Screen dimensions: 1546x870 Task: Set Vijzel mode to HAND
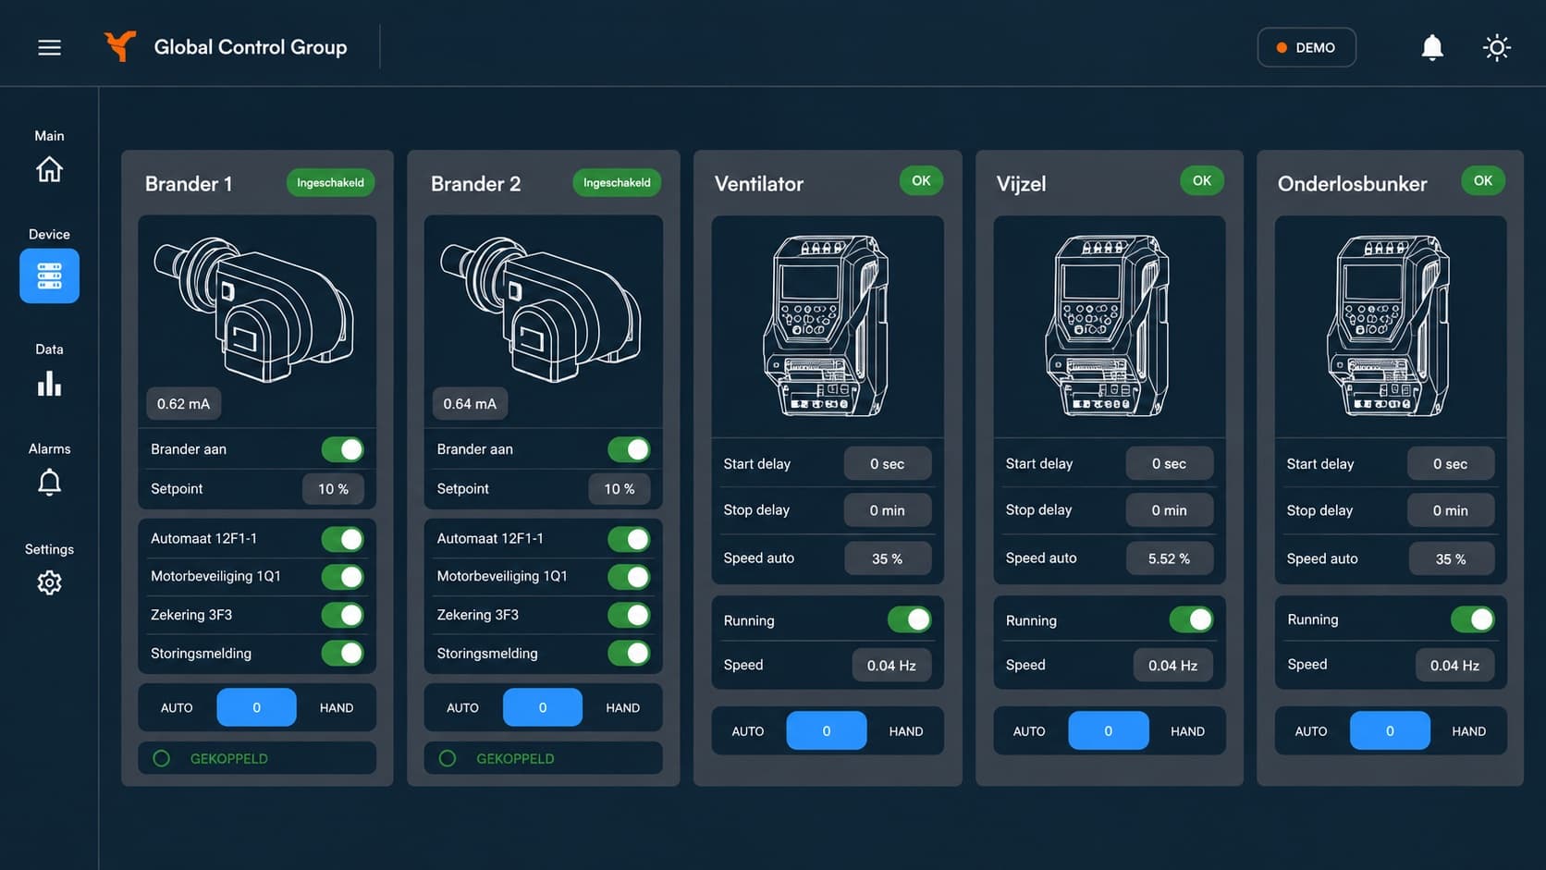coord(1187,730)
